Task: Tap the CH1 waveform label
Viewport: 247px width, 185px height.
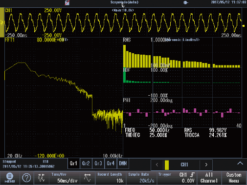Action: (8, 10)
